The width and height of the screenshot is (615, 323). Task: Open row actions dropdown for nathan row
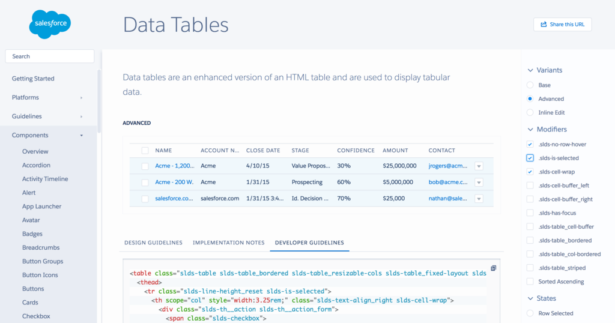tap(479, 199)
